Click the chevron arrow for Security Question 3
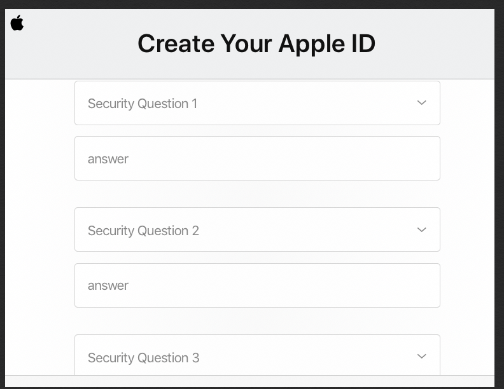504x389 pixels. click(x=421, y=356)
